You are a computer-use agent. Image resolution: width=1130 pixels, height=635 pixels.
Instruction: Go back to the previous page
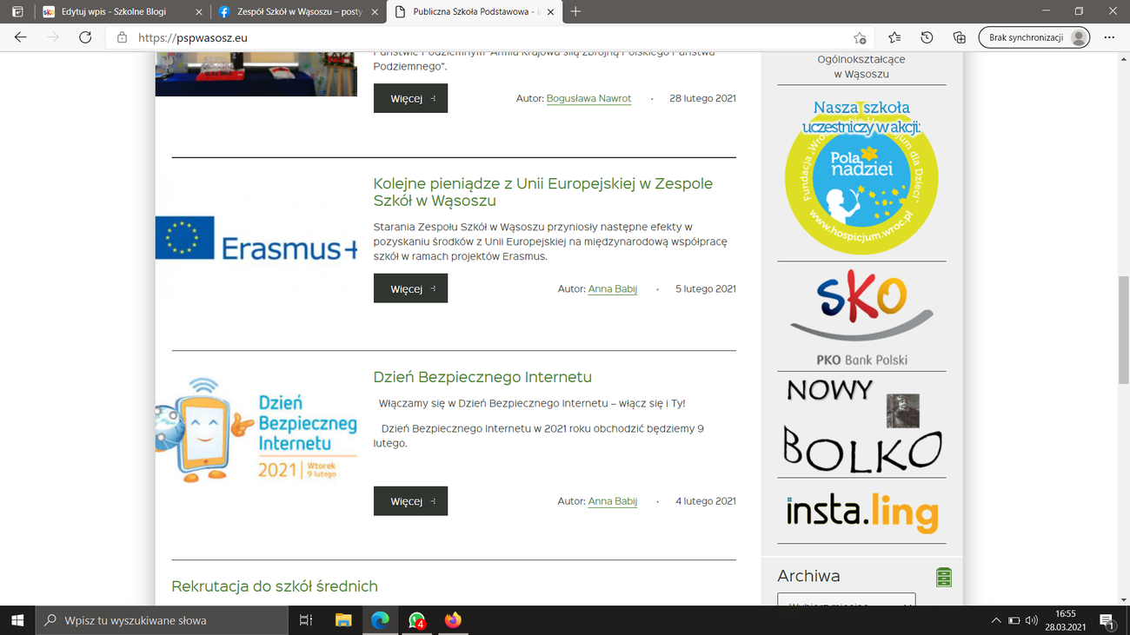point(21,37)
